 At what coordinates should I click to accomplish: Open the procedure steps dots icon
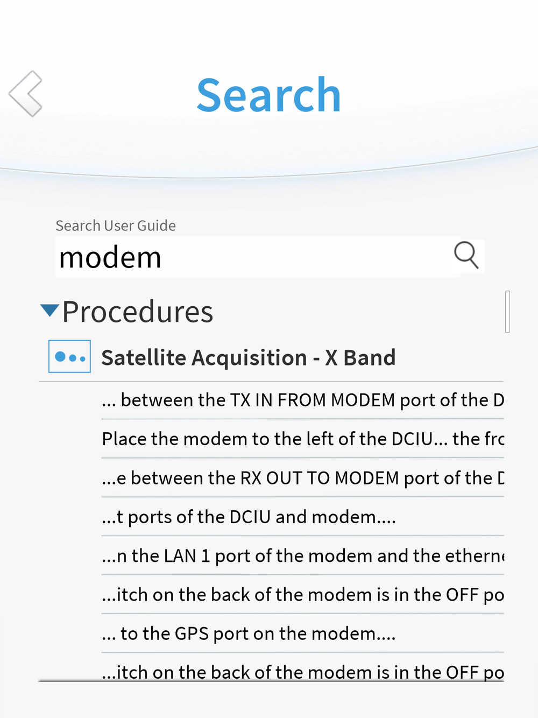(69, 356)
